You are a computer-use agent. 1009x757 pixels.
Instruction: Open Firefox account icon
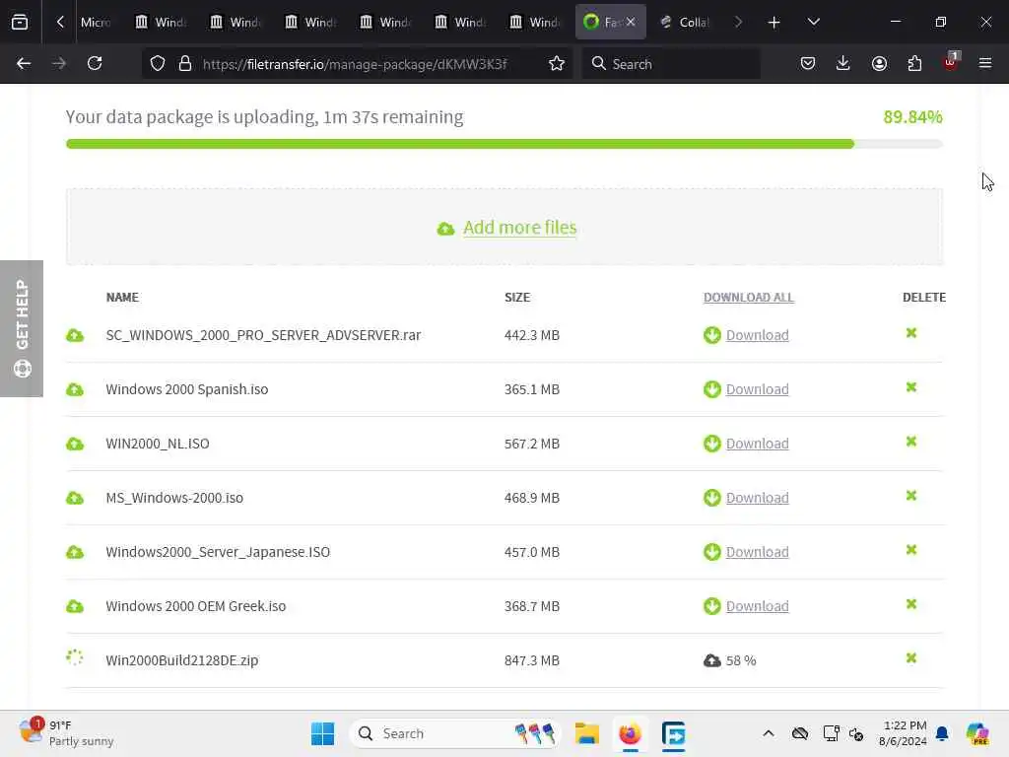[x=879, y=63]
